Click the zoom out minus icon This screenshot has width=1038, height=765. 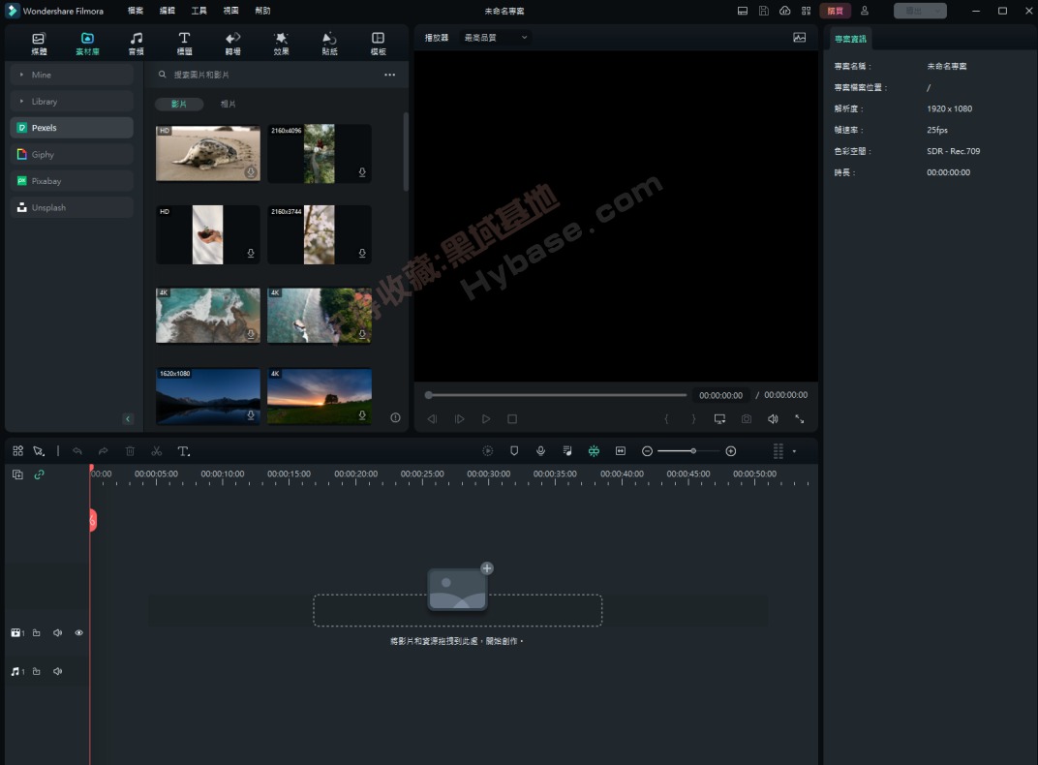648,451
